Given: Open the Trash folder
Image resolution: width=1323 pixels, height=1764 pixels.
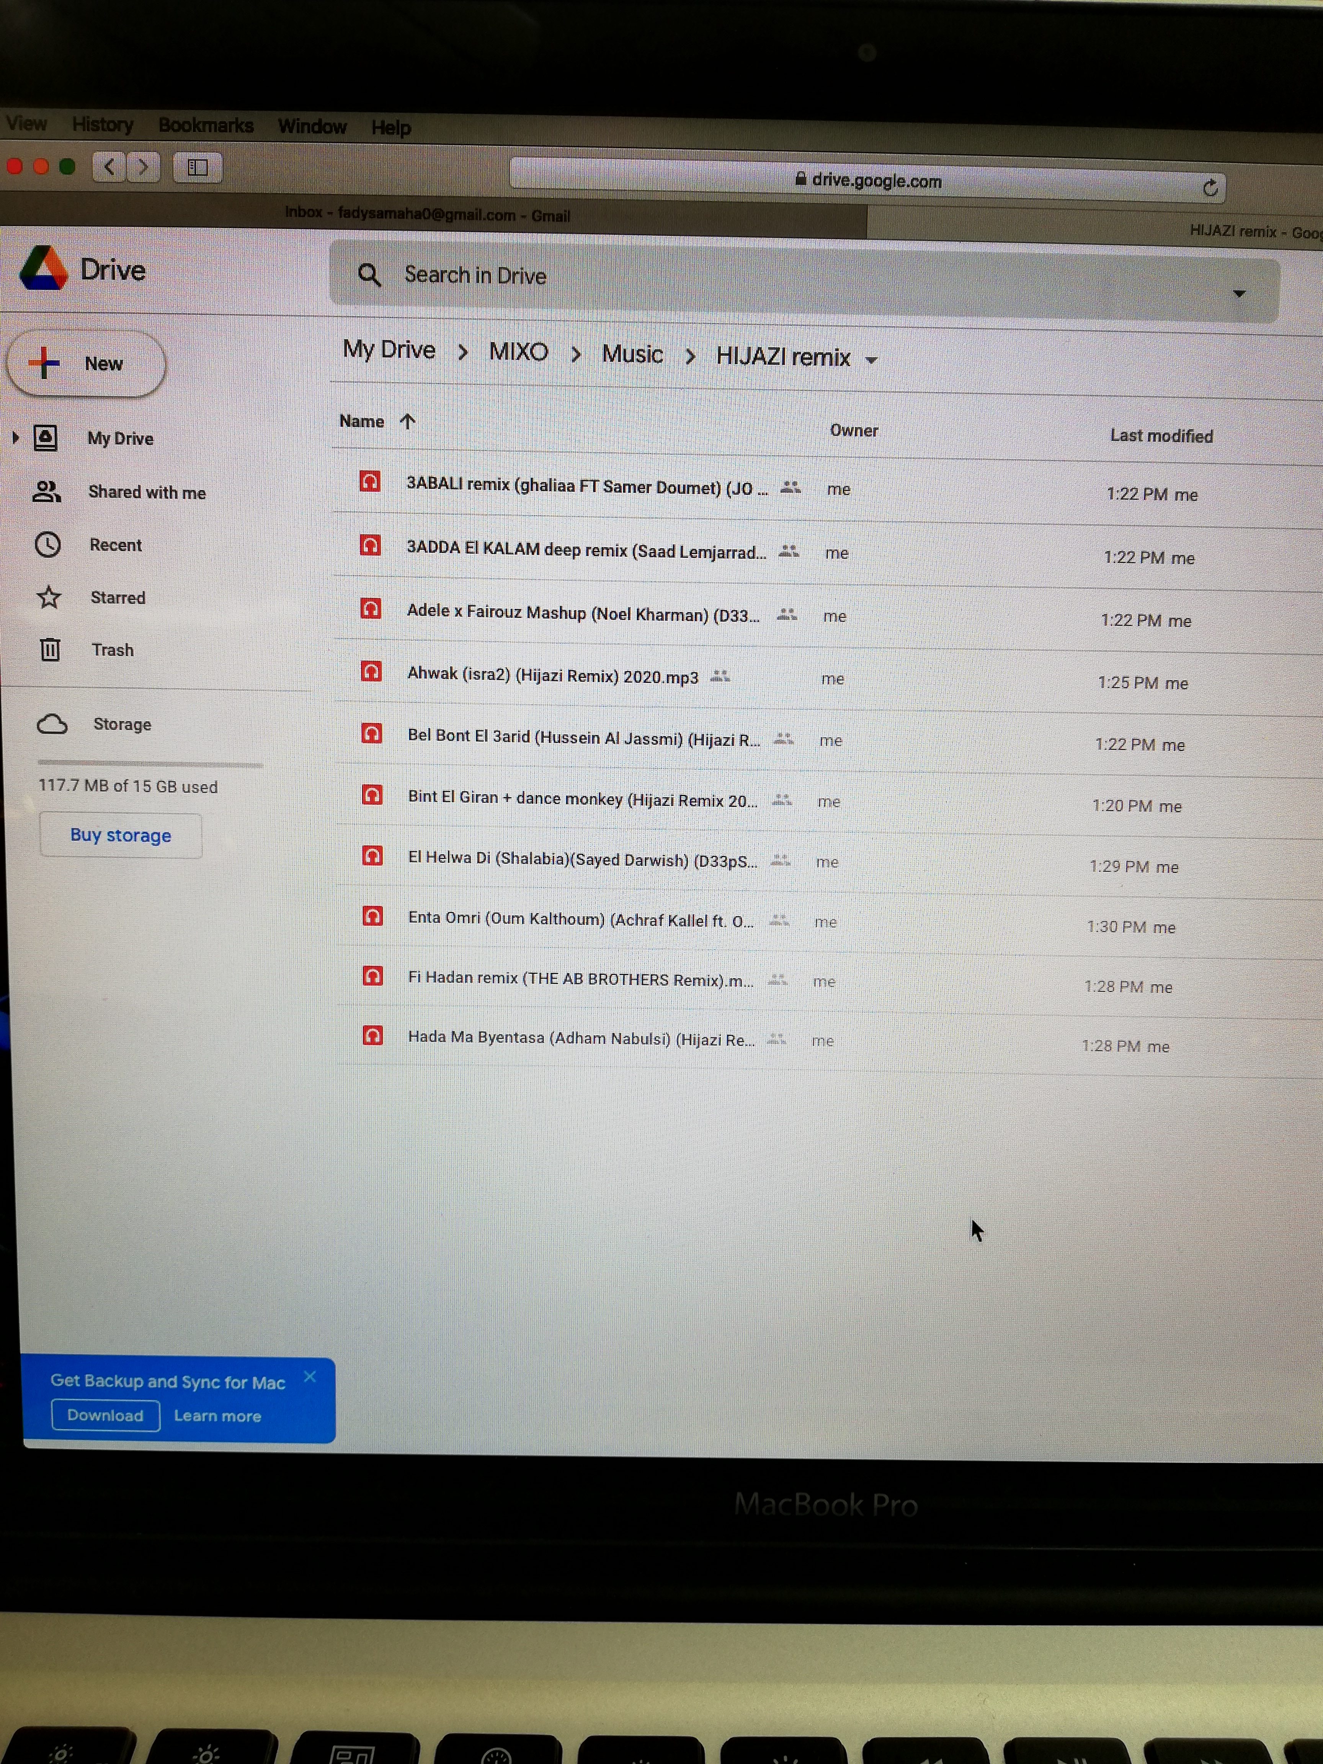Looking at the screenshot, I should click(x=112, y=650).
